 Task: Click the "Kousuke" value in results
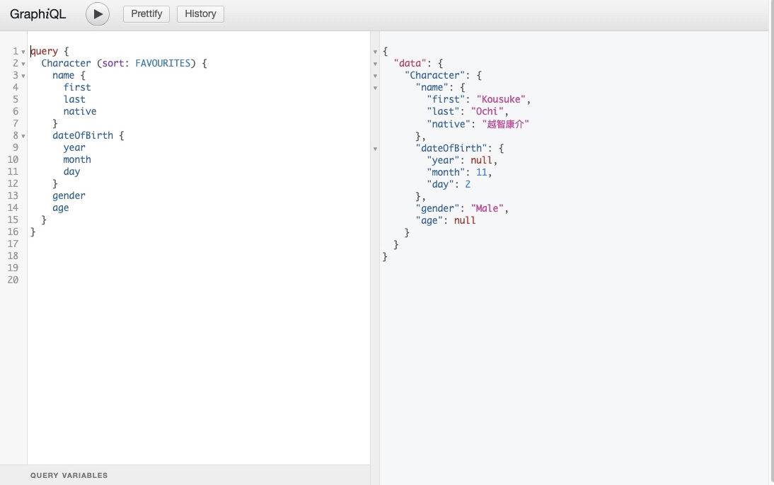(x=500, y=99)
